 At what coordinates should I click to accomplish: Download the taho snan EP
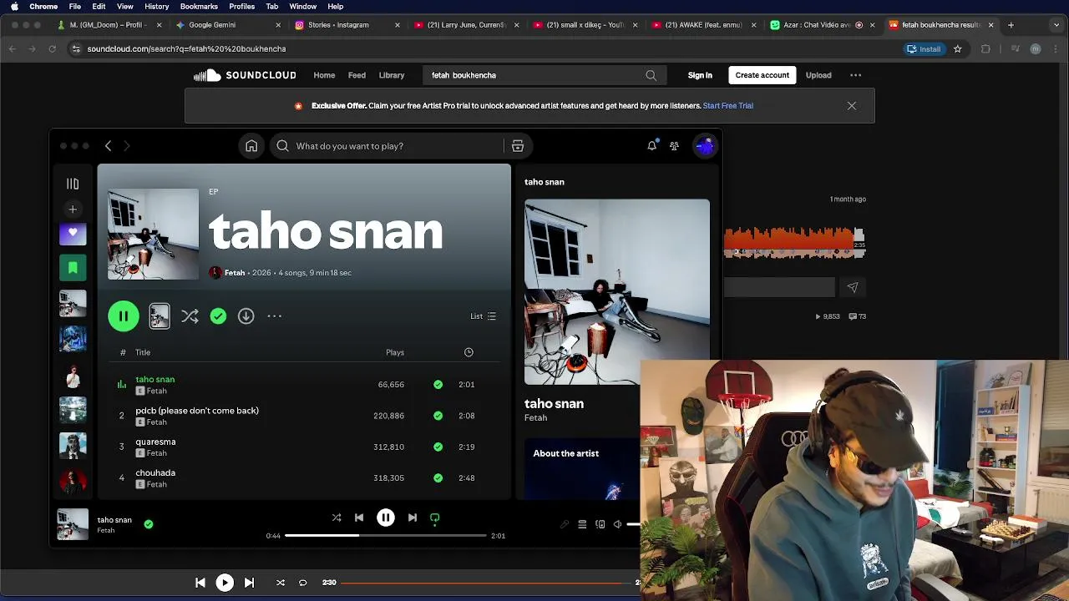tap(246, 316)
